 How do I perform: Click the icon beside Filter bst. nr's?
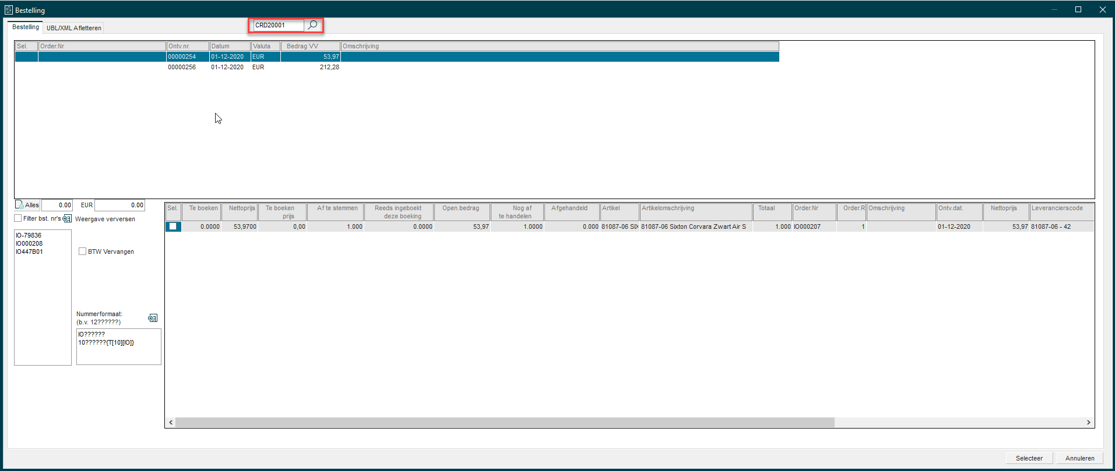(67, 219)
